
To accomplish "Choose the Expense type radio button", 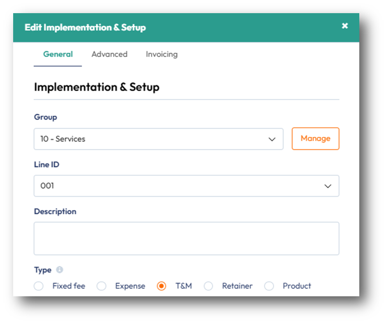I will tap(102, 286).
